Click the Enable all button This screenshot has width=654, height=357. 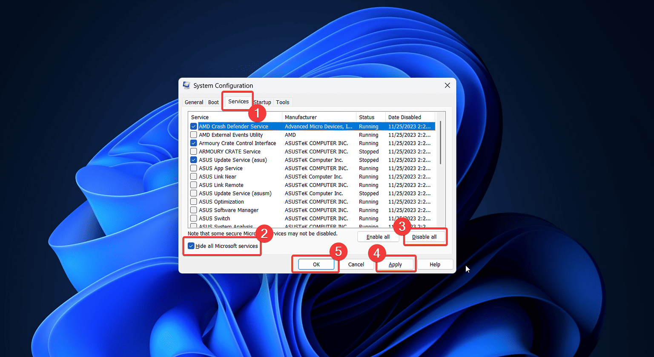[378, 237]
